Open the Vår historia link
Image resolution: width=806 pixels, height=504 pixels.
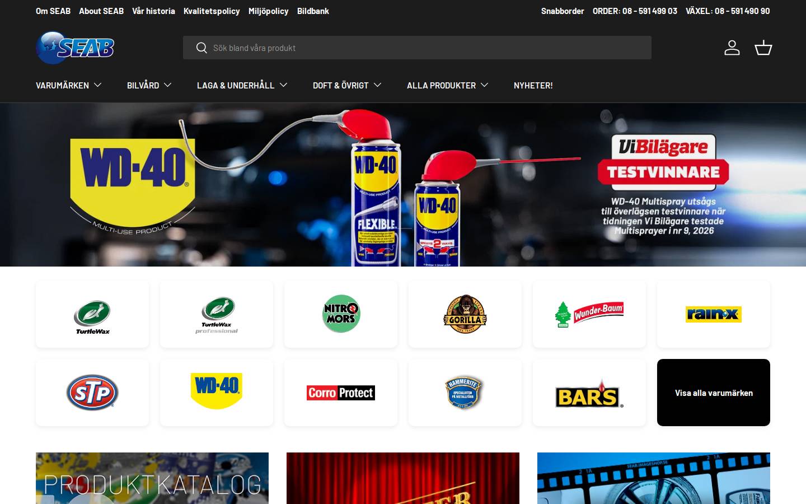click(153, 11)
